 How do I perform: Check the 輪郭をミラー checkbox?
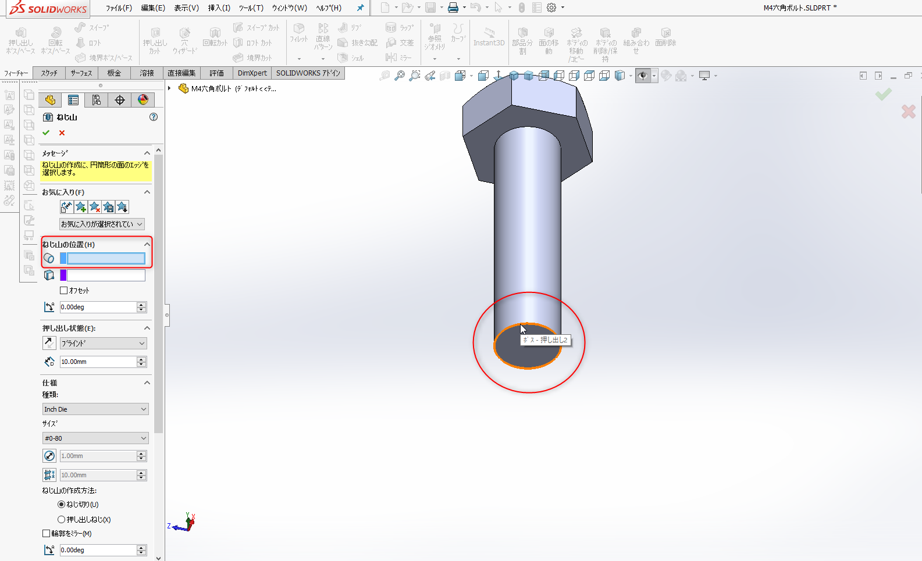point(47,534)
